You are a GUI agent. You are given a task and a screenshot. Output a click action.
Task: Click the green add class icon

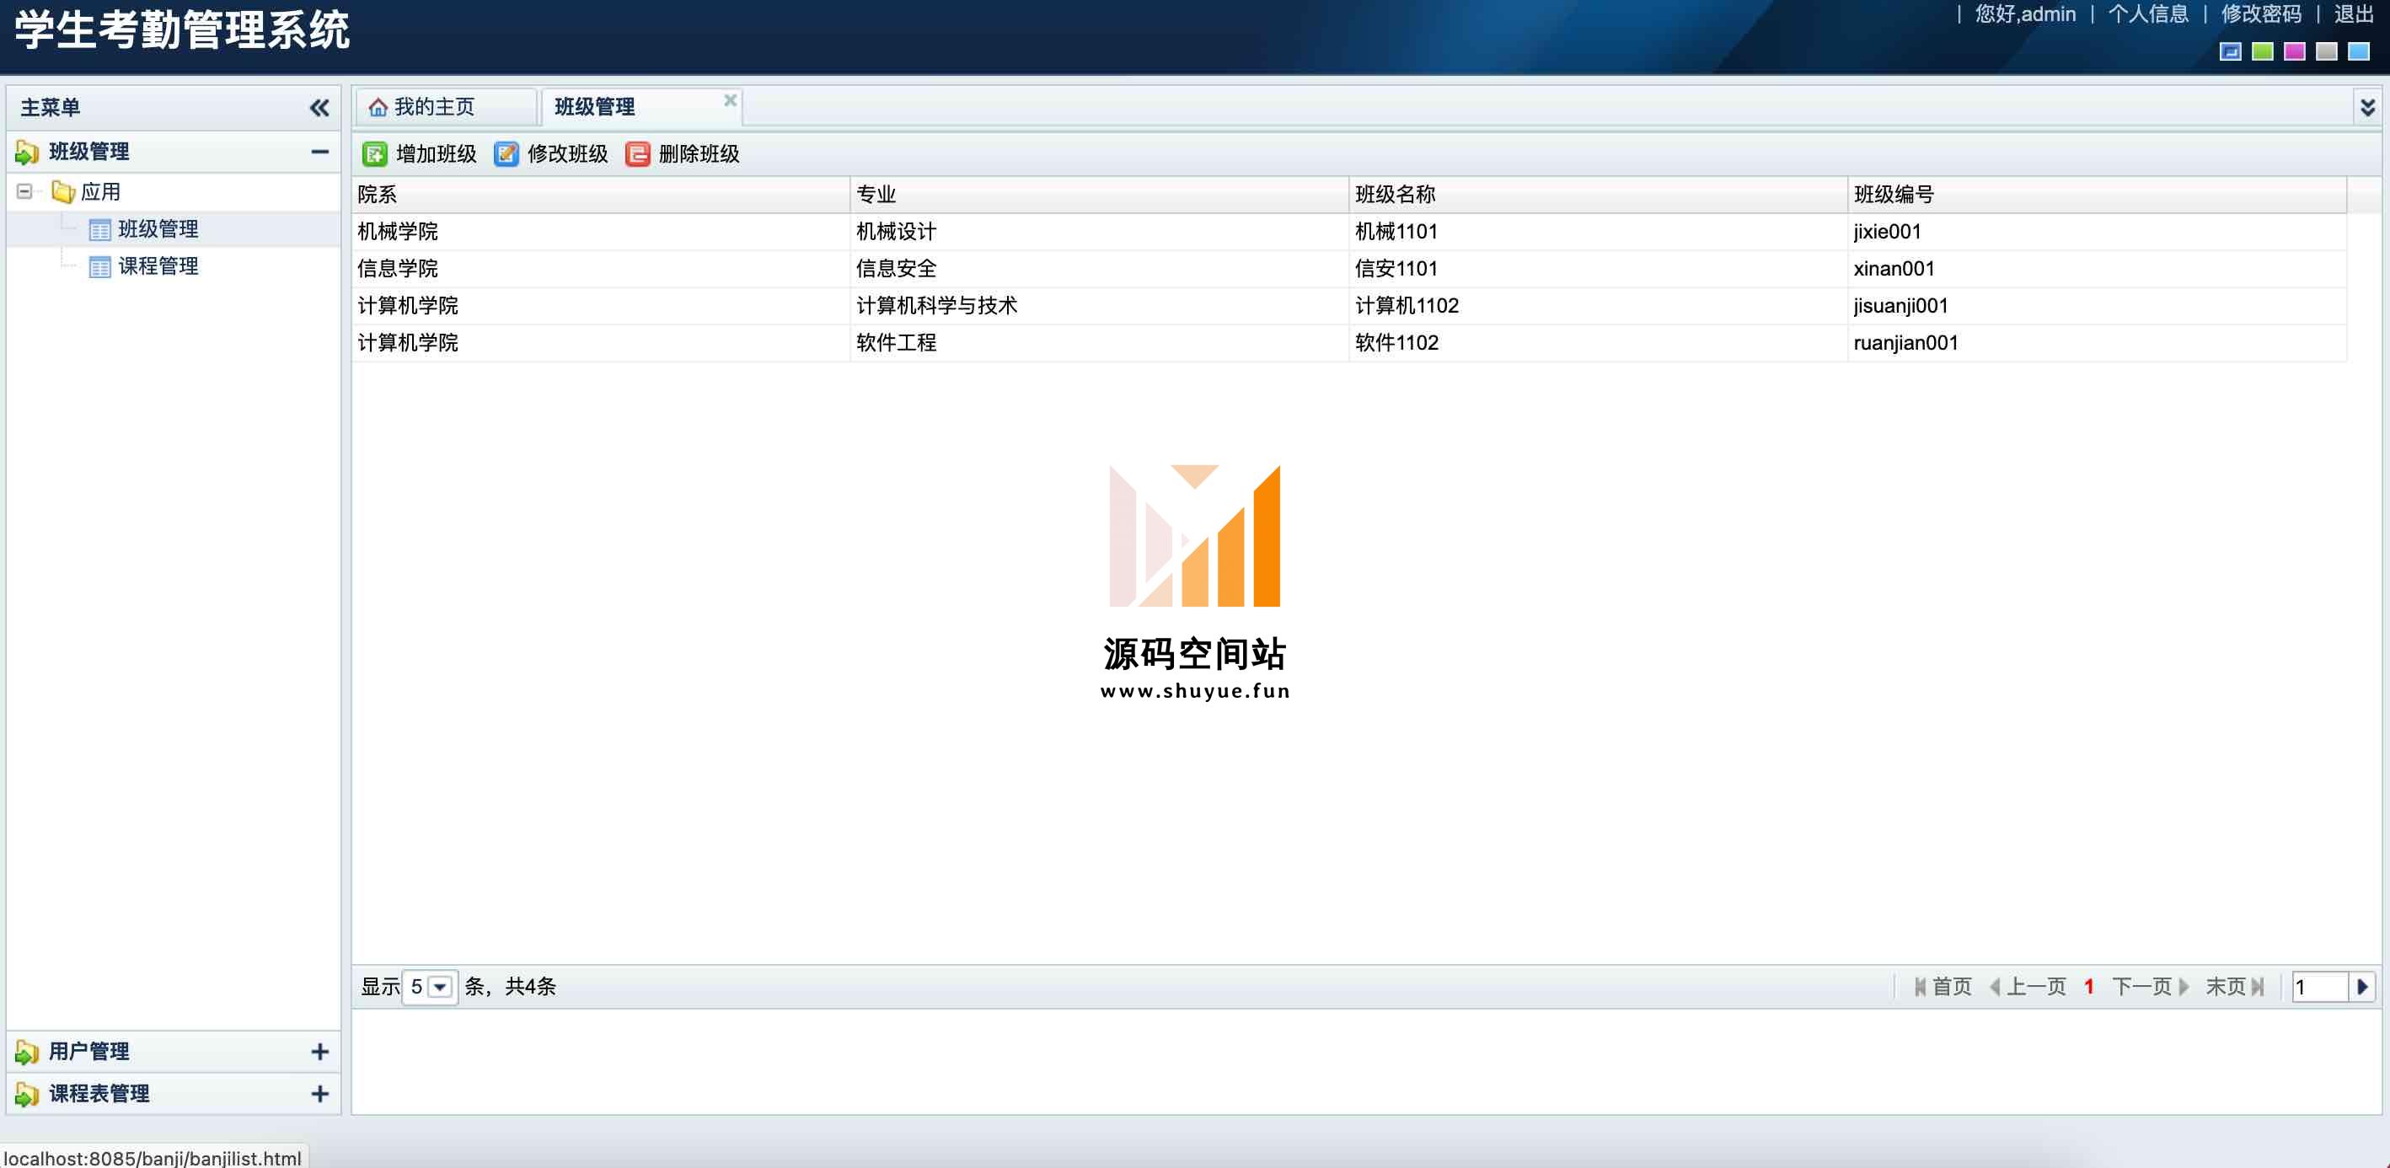tap(375, 154)
